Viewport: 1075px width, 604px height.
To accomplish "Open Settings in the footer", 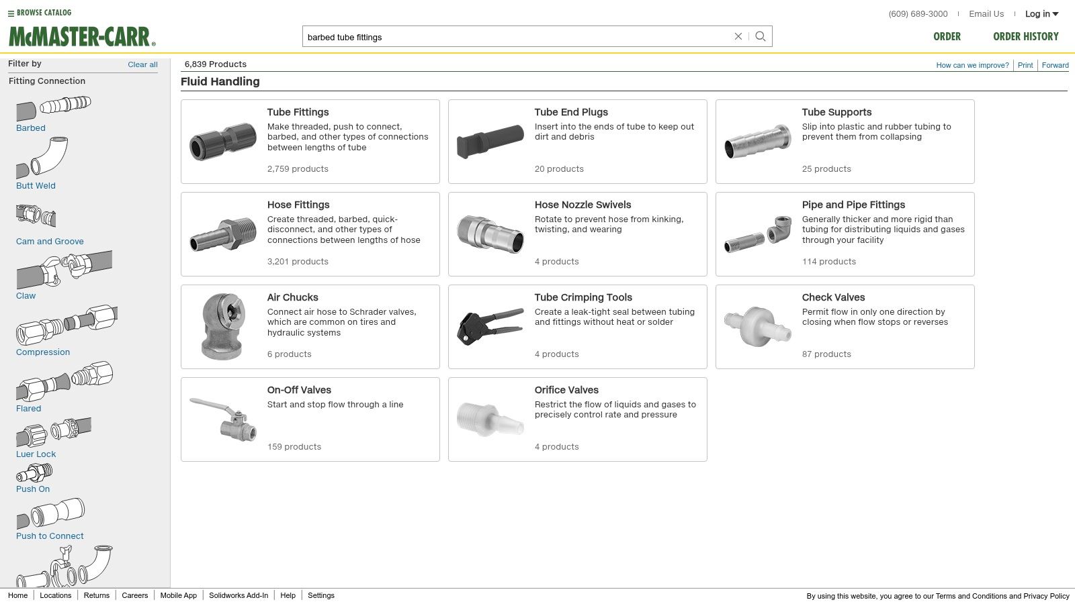I will 321,595.
